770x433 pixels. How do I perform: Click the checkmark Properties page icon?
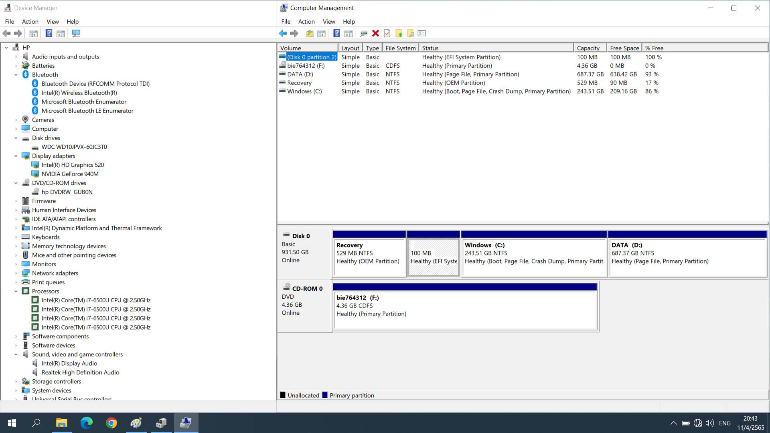click(x=387, y=34)
